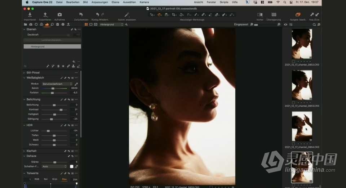
Task: Pick white balance with eyedropper icon
Action: [76, 84]
